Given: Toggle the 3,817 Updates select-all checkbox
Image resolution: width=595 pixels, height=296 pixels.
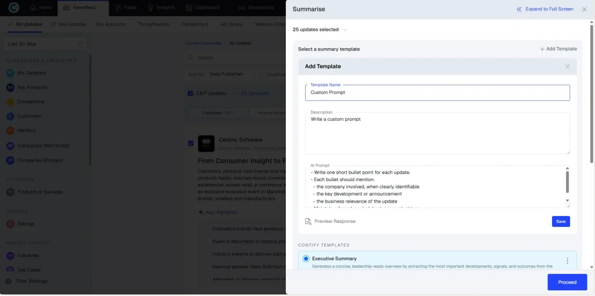Looking at the screenshot, I should click(190, 93).
